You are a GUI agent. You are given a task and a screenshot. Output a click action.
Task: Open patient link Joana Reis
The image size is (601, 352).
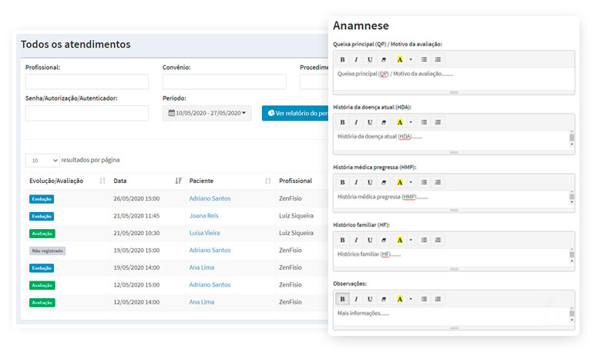(203, 216)
